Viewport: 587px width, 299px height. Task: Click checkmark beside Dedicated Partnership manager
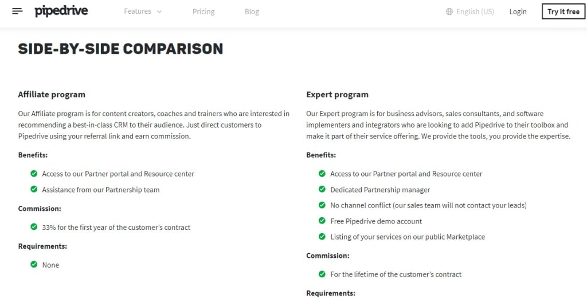(322, 189)
